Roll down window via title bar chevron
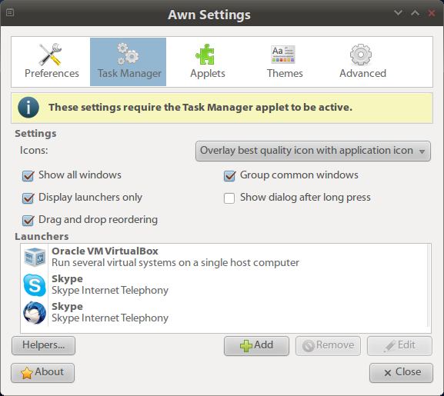The image size is (444, 396). point(398,13)
